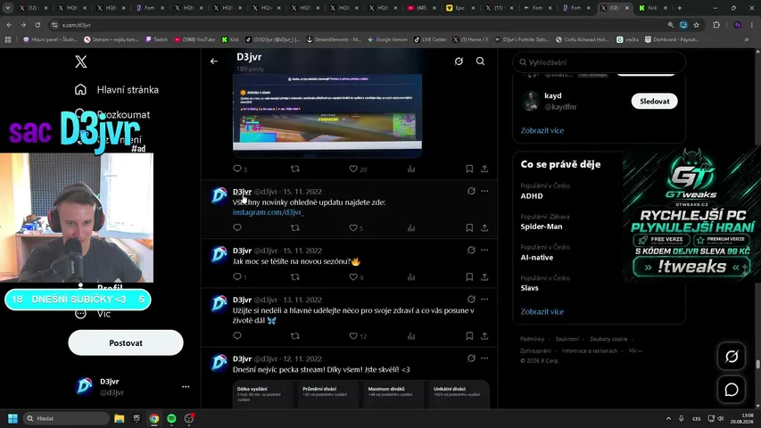Share the 'Jak moc se těšíte' post
This screenshot has width=761, height=428.
click(484, 276)
